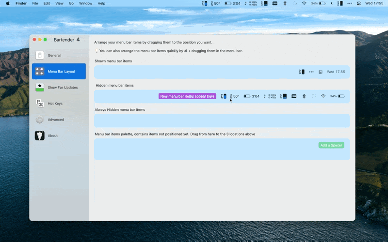
Task: Click the stacked diamonds icon in the macOS menu bar
Action: 285,3
